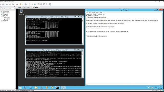The image size is (164, 92).
Task: Switch to Command Prompt via taskbar
Action: (57, 88)
